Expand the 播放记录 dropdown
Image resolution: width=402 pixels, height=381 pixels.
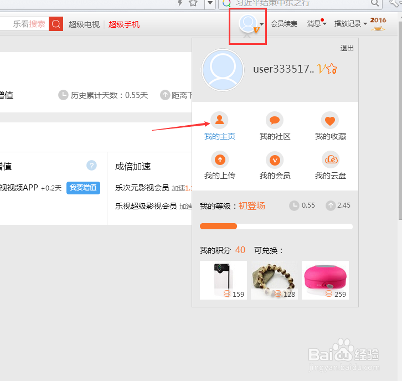(x=351, y=24)
